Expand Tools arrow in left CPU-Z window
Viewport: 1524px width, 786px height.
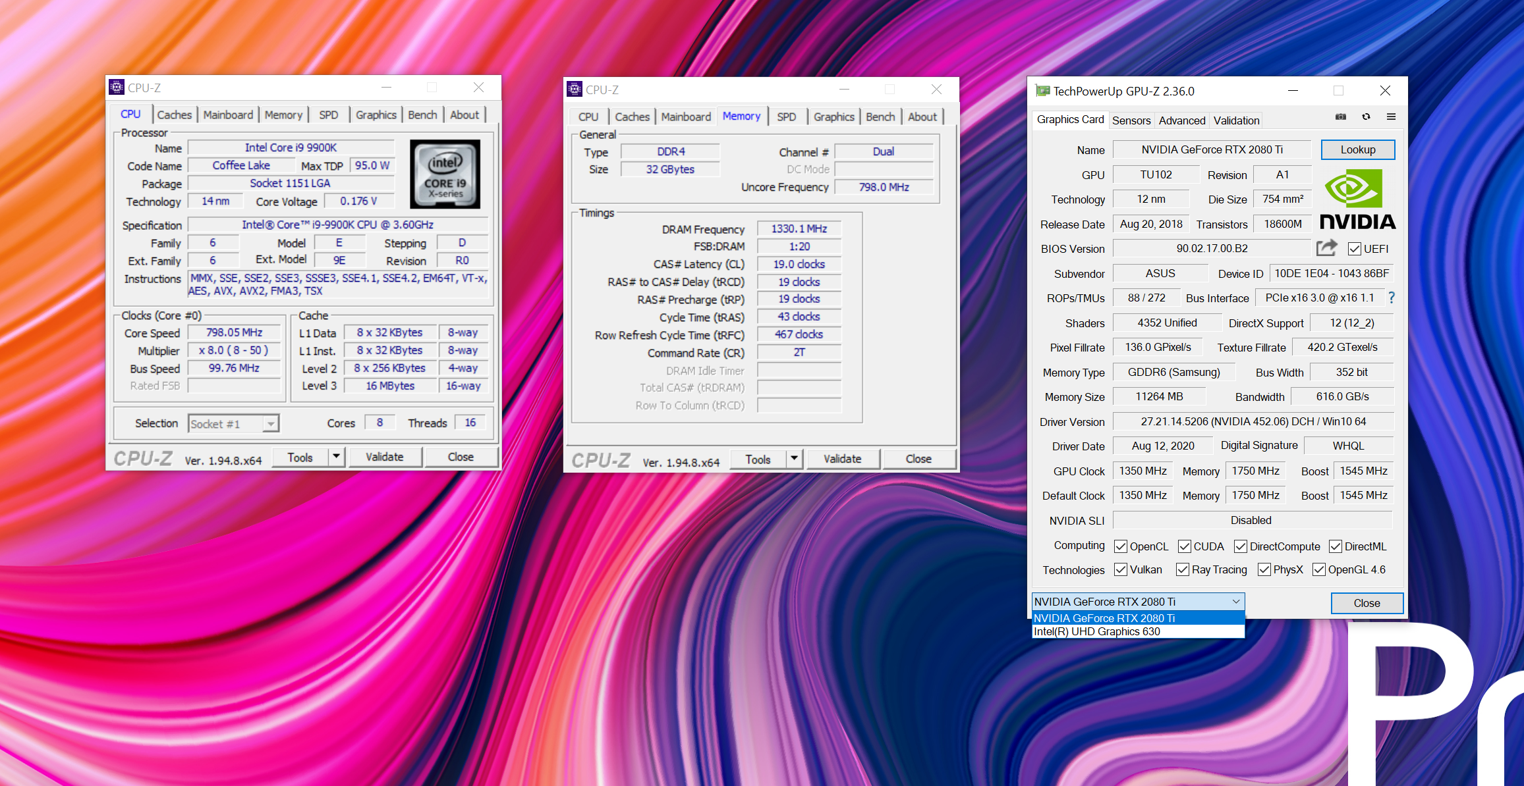click(x=337, y=457)
